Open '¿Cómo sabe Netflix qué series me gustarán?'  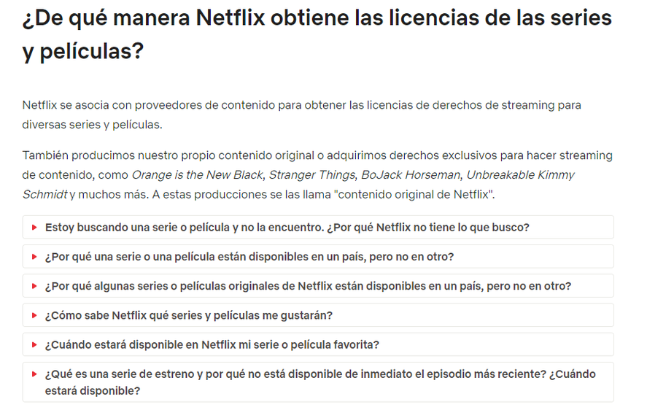[x=318, y=315]
